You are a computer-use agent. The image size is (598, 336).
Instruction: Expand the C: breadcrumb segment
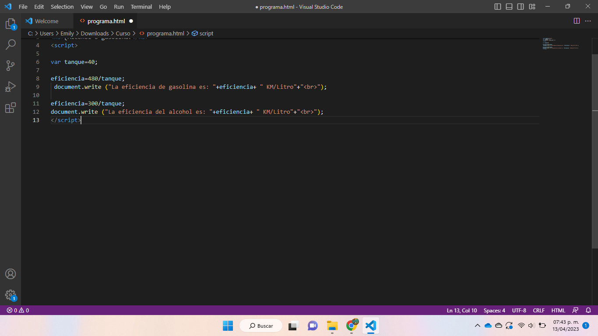tap(30, 33)
